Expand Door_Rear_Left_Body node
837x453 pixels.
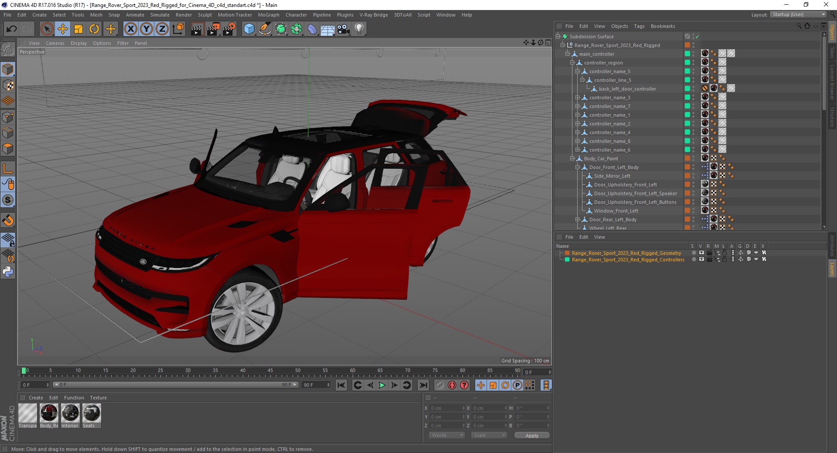point(577,220)
